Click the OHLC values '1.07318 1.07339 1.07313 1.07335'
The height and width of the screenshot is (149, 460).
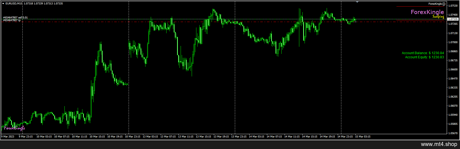pyautogui.click(x=43, y=4)
